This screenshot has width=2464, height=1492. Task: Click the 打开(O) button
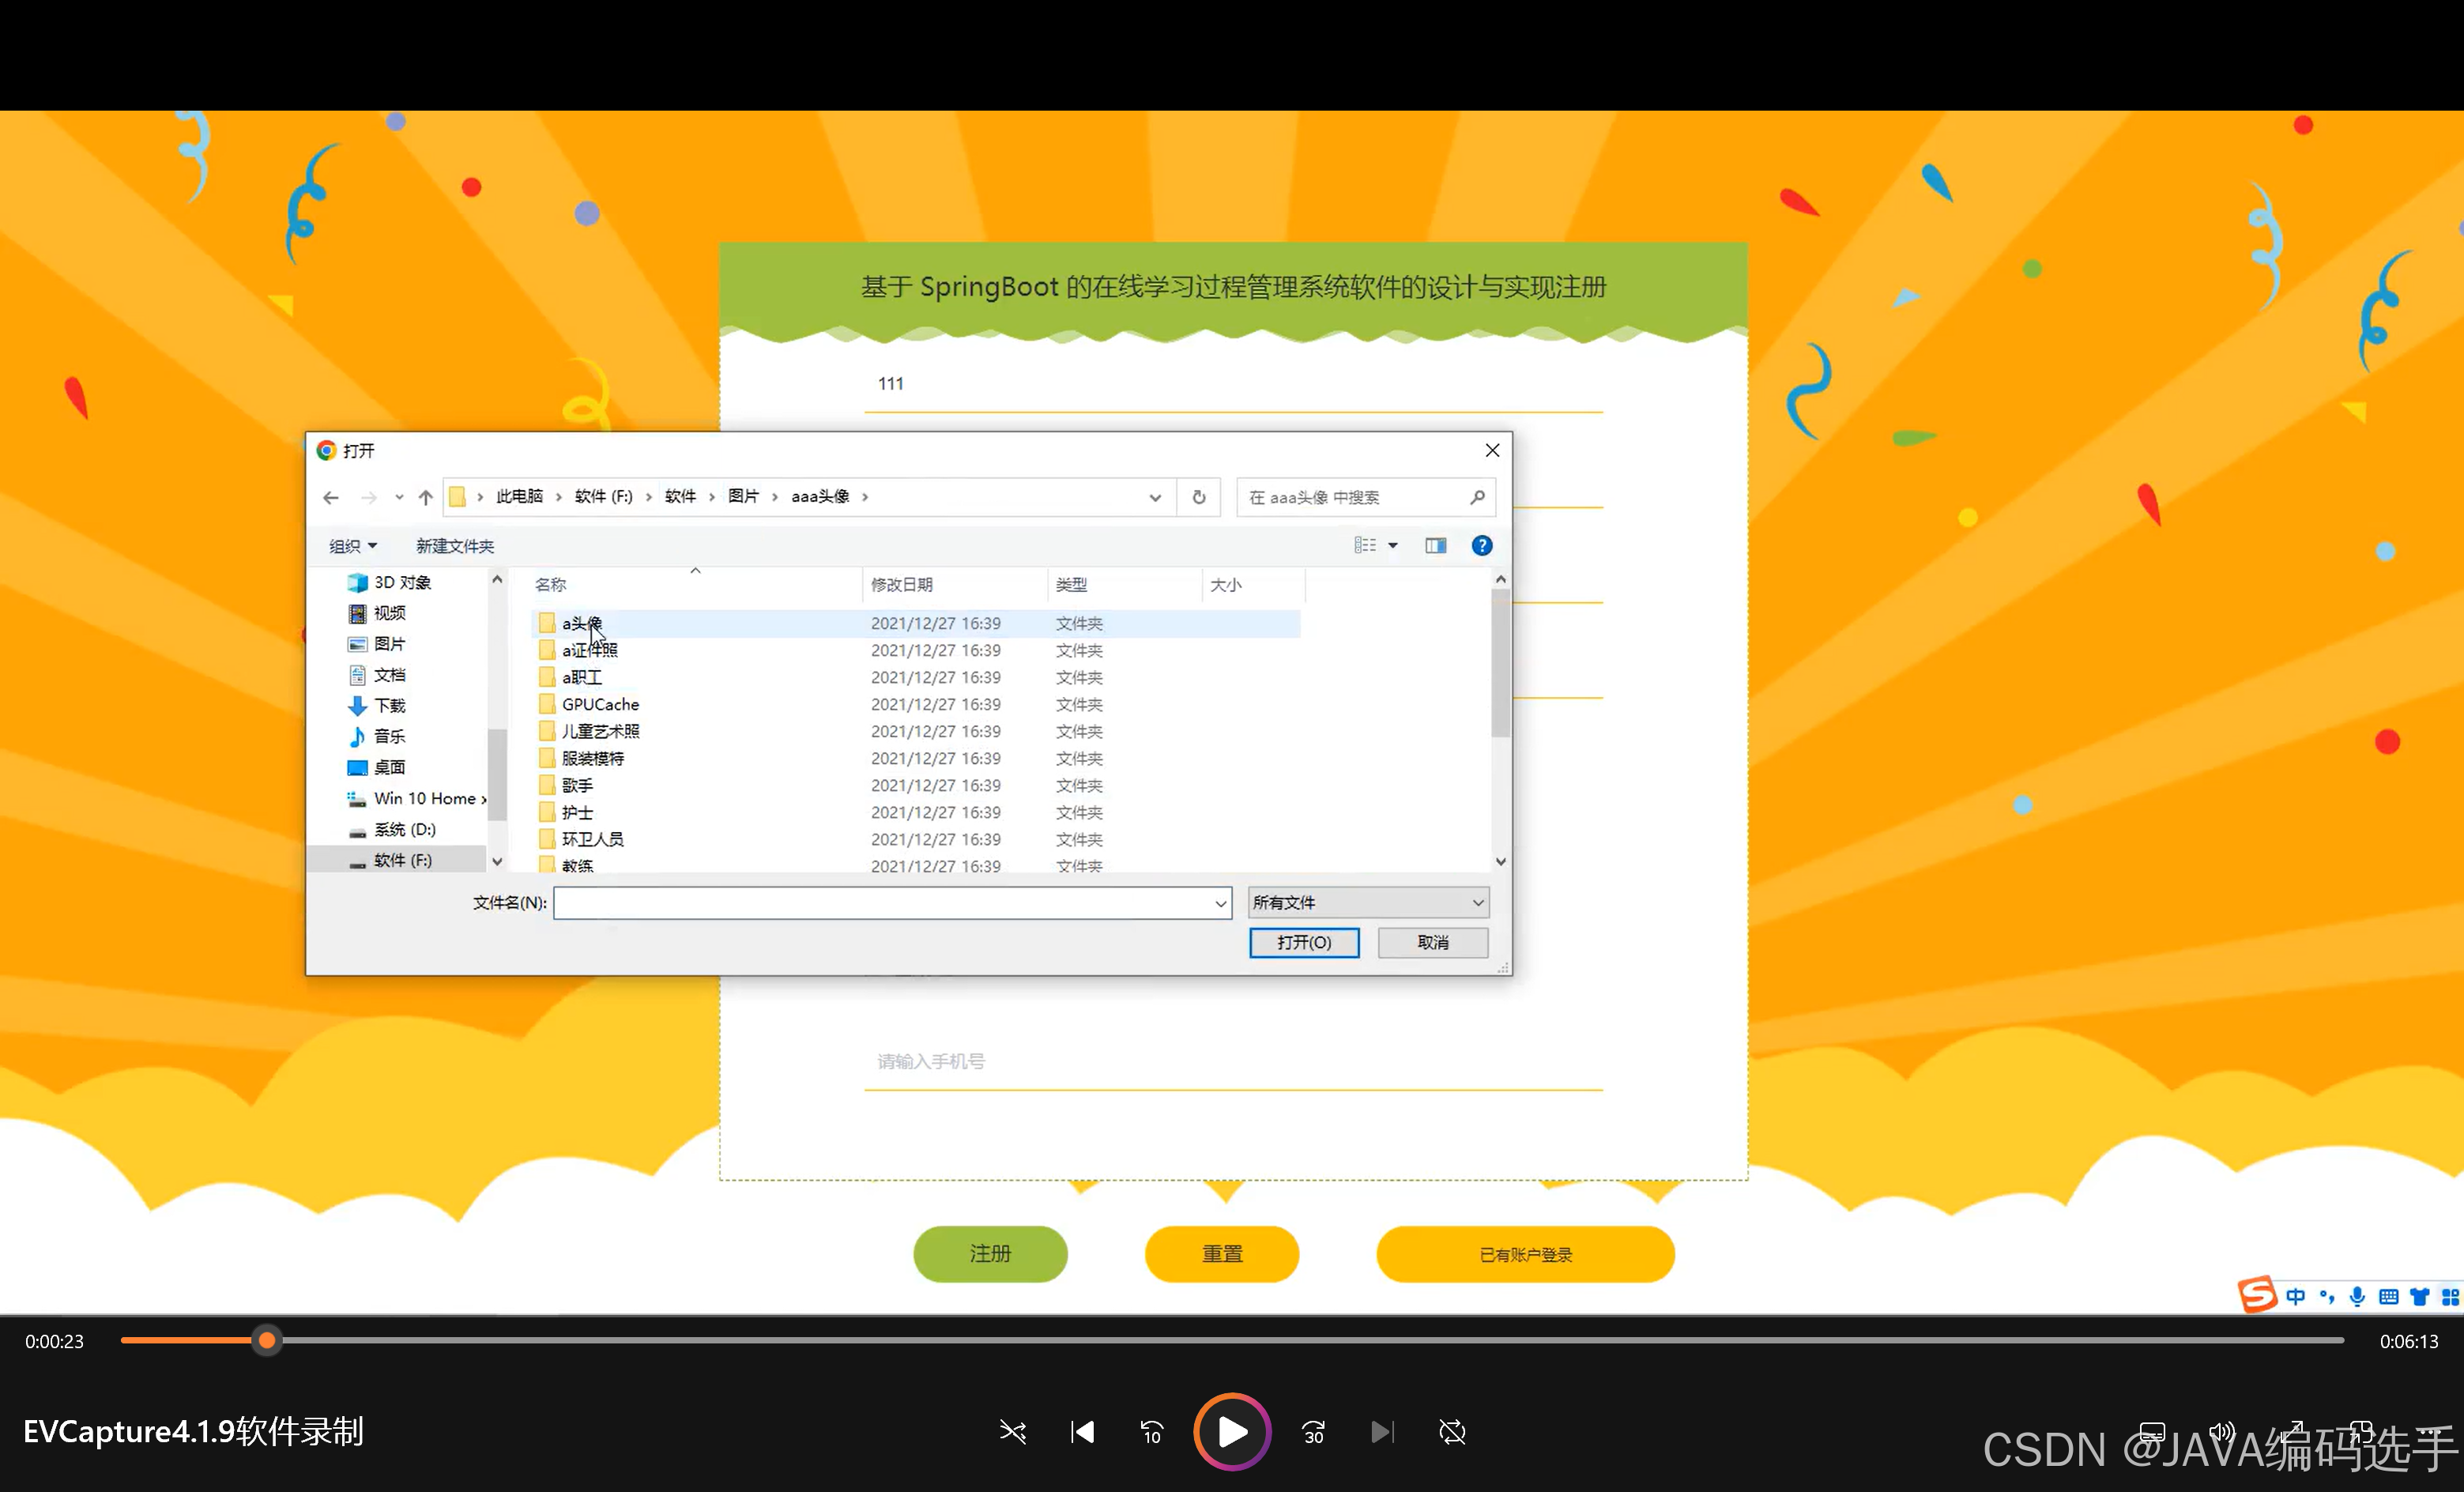pyautogui.click(x=1304, y=943)
